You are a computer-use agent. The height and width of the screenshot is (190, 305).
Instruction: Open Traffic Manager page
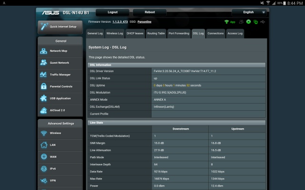pyautogui.click(x=59, y=75)
